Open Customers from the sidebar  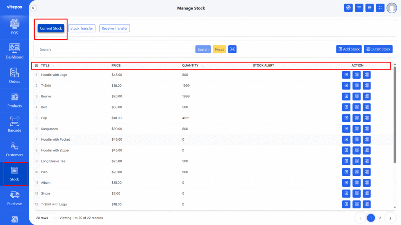(x=14, y=149)
